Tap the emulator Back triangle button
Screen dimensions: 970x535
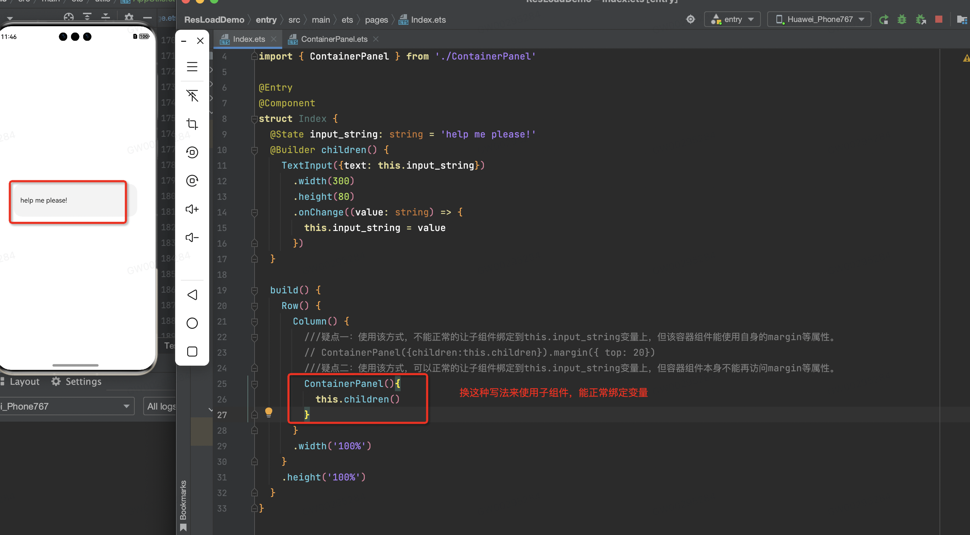(x=192, y=294)
